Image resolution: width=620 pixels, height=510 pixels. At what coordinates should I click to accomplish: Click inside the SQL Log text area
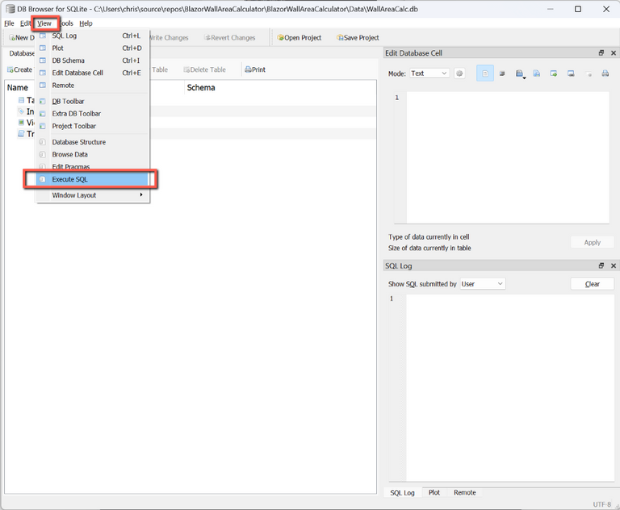tap(510, 387)
